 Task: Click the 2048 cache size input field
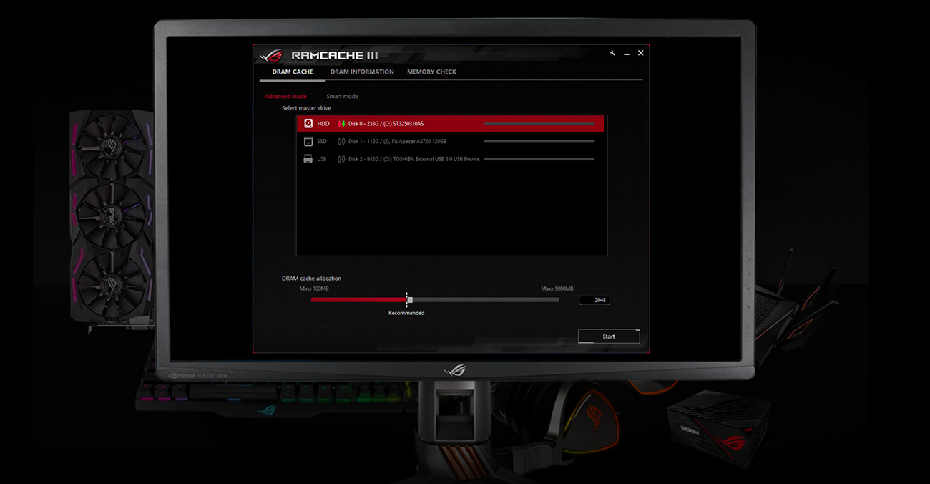coord(594,300)
